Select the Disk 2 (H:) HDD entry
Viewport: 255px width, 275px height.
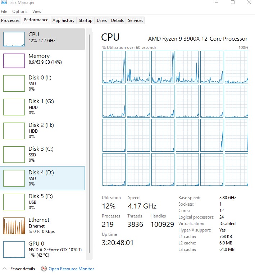coord(42,130)
